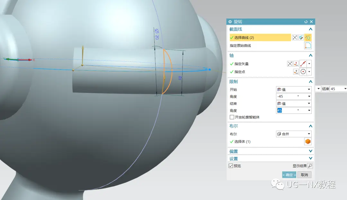Click the 指定矢量 row label

coord(241,64)
